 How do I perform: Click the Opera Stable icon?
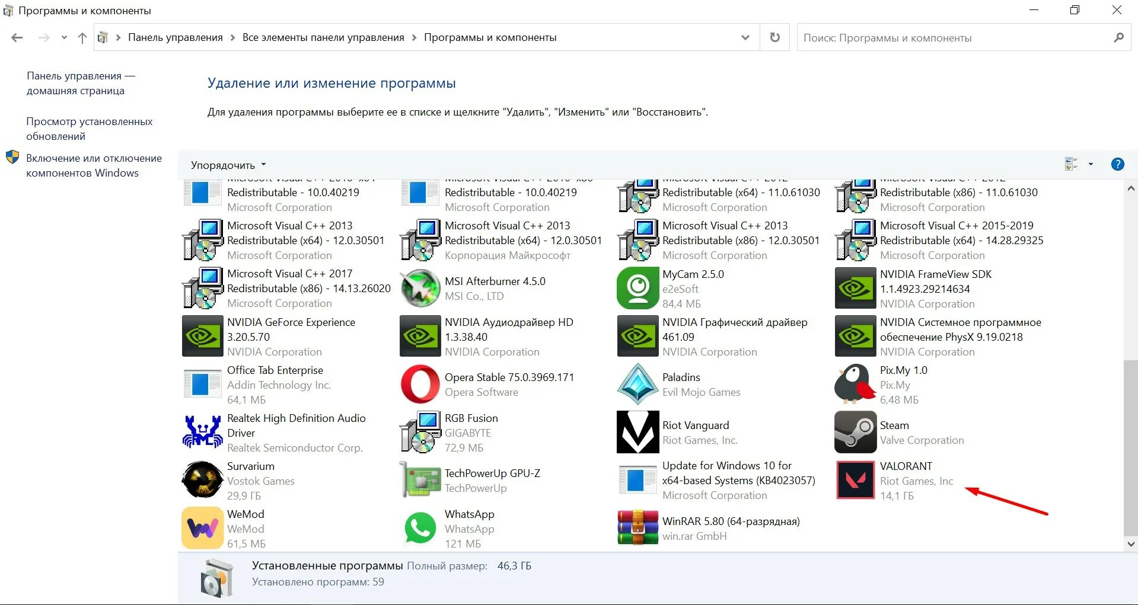(x=420, y=384)
